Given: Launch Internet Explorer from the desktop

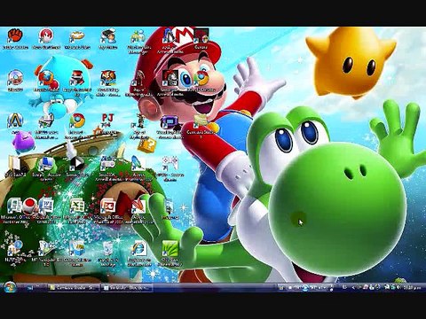Looking at the screenshot, I should pyautogui.click(x=138, y=248).
